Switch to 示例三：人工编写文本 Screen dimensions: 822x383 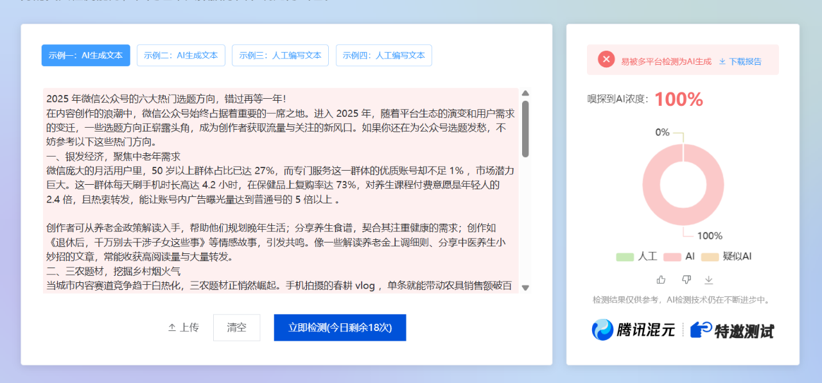pos(281,55)
